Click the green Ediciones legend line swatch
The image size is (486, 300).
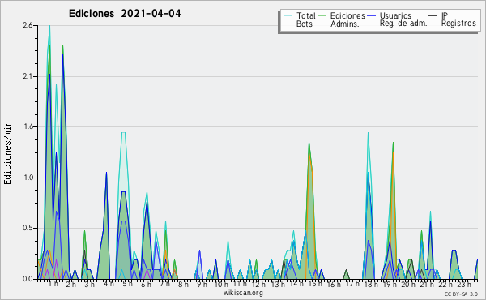pyautogui.click(x=322, y=16)
